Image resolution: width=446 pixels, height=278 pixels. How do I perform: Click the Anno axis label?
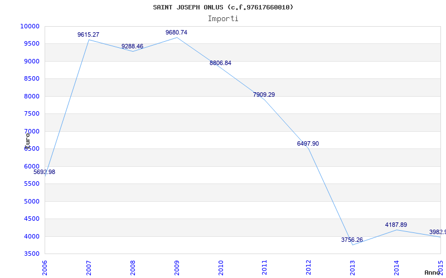(432, 272)
